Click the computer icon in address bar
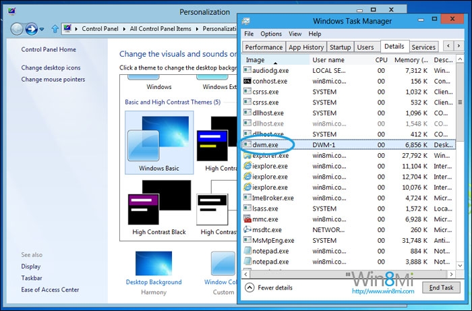Image resolution: width=472 pixels, height=311 pixels. coord(67,28)
